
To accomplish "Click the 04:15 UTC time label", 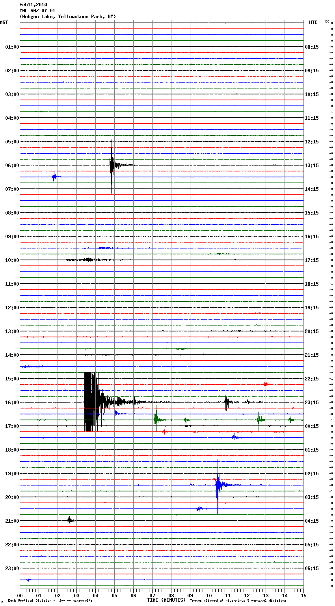I will tap(312, 521).
